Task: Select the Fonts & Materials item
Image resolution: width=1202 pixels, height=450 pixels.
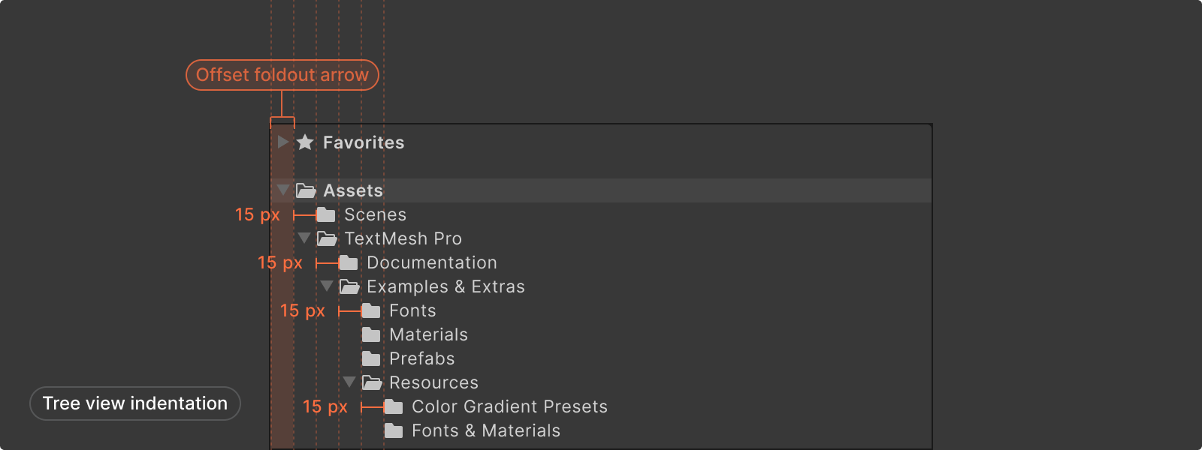Action: click(485, 430)
